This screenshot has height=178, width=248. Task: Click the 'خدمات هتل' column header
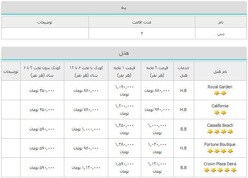click(183, 71)
